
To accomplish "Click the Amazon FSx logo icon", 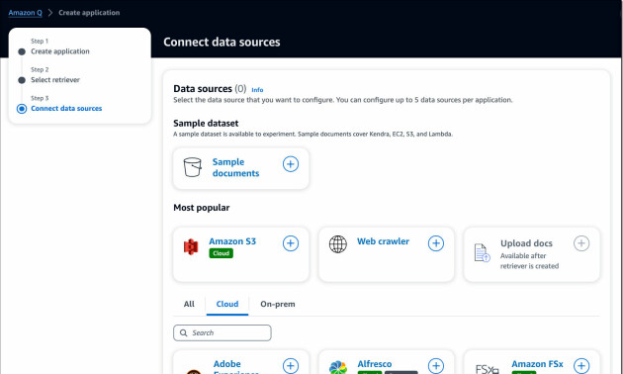I will pyautogui.click(x=487, y=369).
